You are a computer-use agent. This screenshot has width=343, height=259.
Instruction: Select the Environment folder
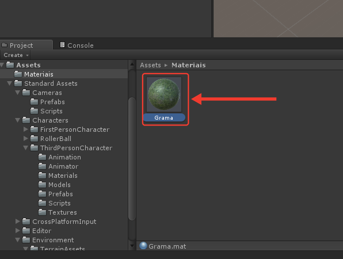coord(53,240)
